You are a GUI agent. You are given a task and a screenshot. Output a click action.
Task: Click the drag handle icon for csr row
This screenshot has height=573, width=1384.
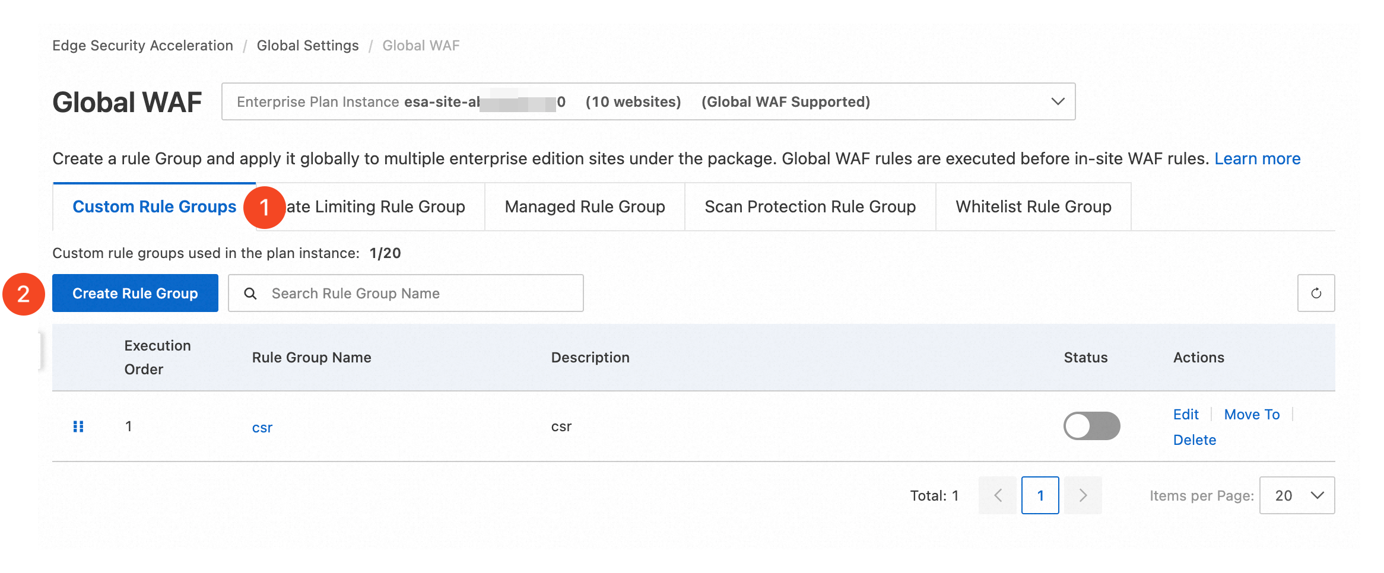(78, 426)
